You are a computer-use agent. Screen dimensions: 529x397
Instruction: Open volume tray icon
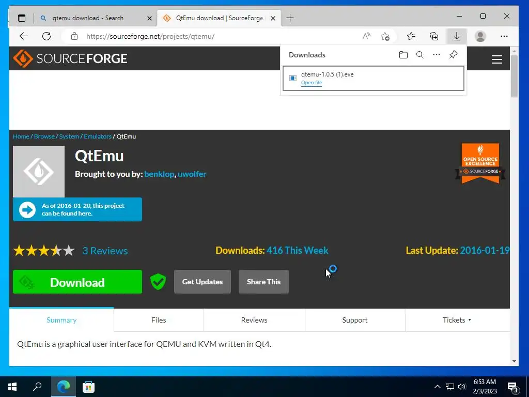(x=462, y=387)
